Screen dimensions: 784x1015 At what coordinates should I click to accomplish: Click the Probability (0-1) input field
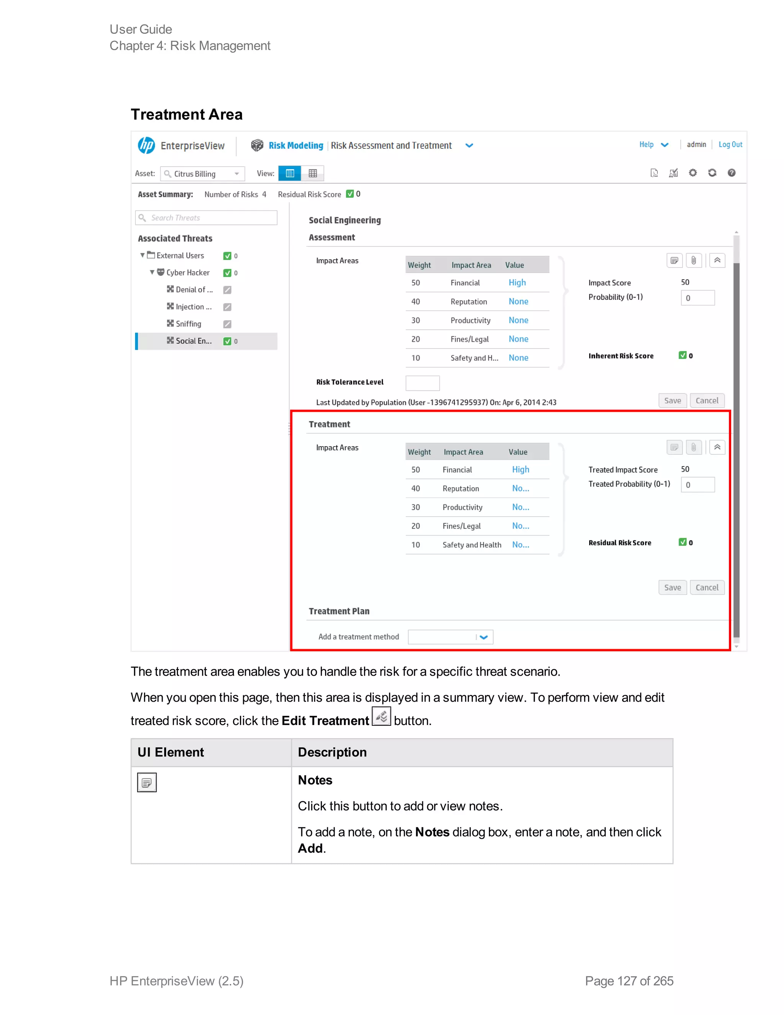(x=697, y=298)
